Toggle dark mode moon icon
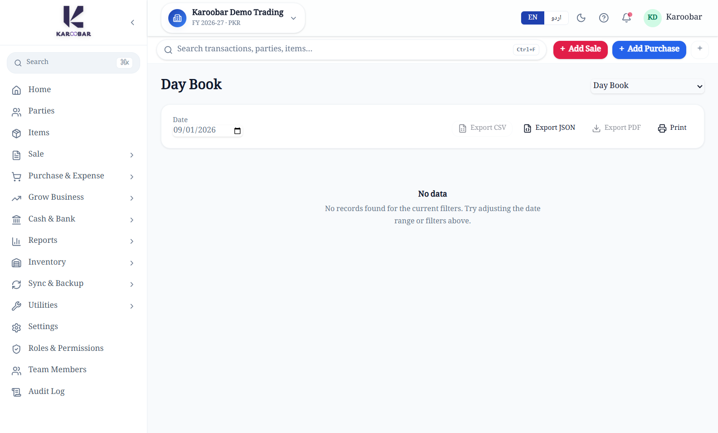Viewport: 718px width, 433px height. pos(581,18)
